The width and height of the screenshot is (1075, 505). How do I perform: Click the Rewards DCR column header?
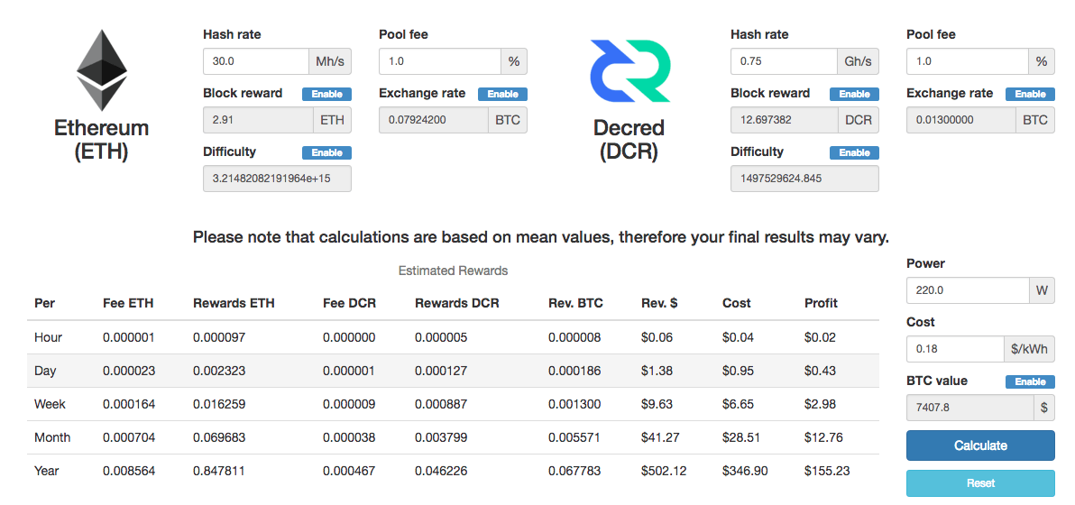(x=457, y=303)
